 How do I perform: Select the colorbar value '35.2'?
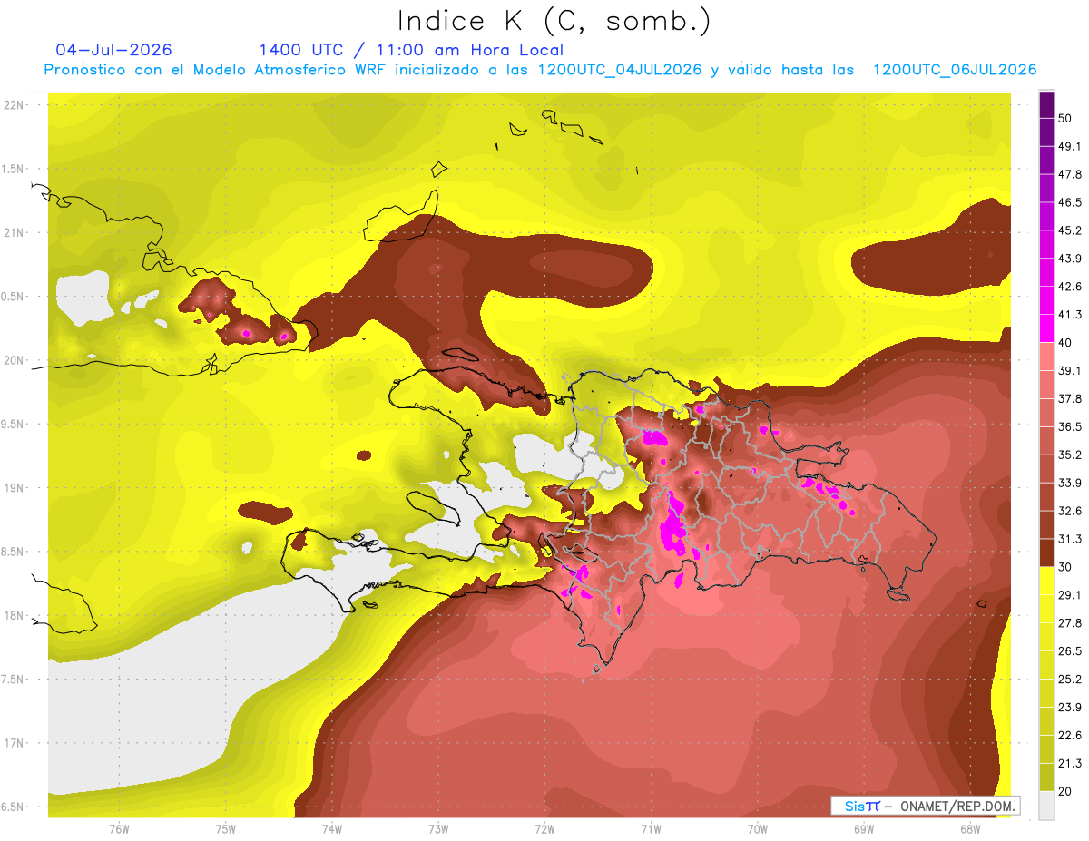pyautogui.click(x=1069, y=455)
